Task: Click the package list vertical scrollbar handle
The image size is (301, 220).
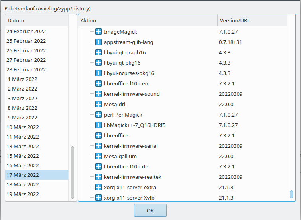Action: (x=291, y=194)
